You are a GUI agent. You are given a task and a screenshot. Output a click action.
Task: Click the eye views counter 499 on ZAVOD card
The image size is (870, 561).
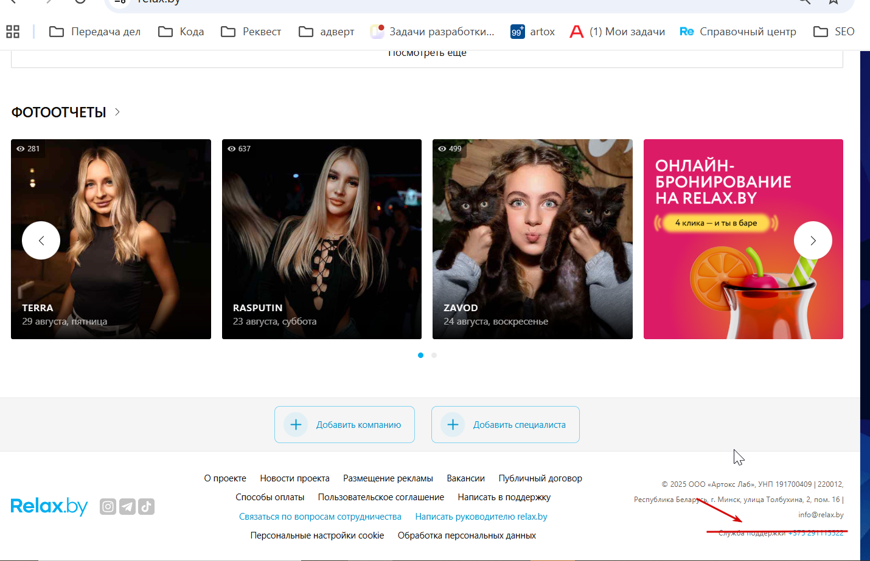point(450,148)
